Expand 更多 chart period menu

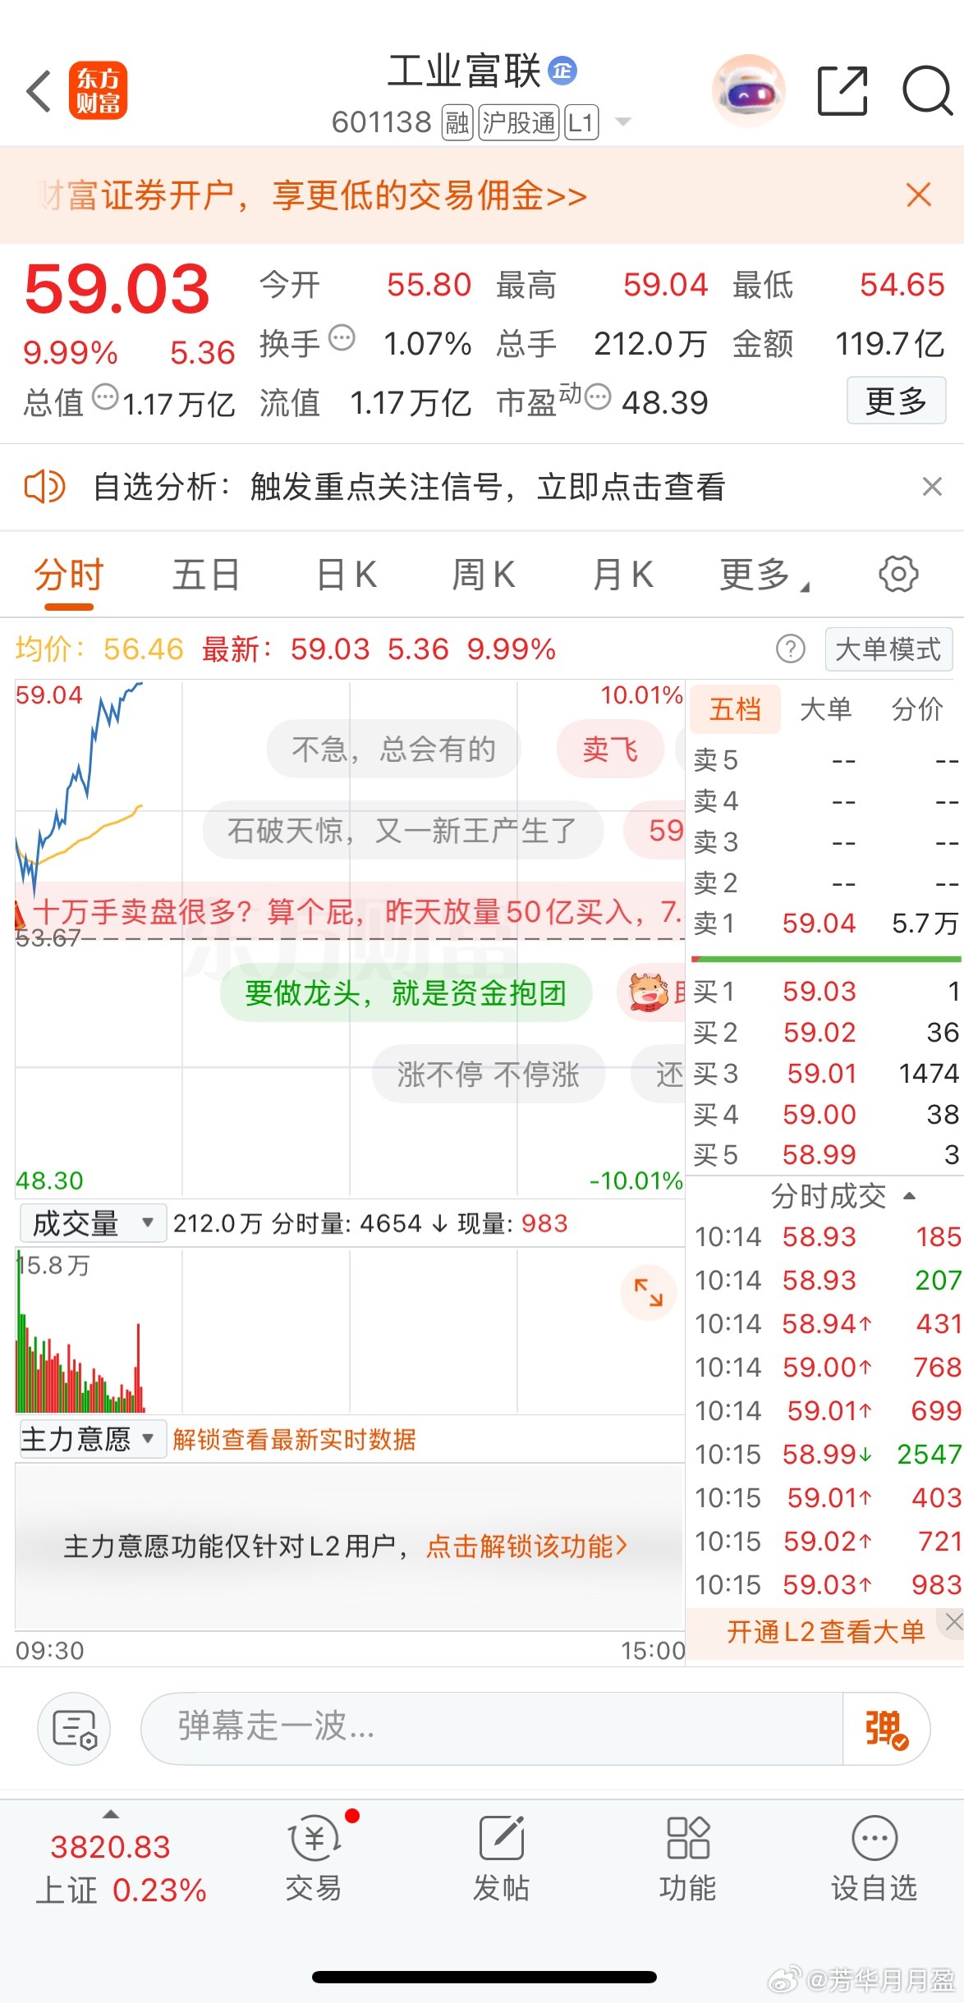(x=764, y=575)
